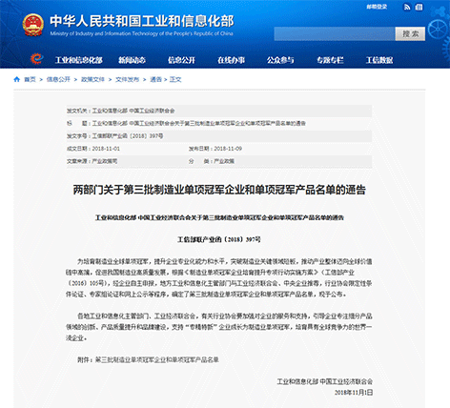Image resolution: width=450 pixels, height=408 pixels.
Task: Click the 发文字号 row with 397号
Action: [x=219, y=136]
